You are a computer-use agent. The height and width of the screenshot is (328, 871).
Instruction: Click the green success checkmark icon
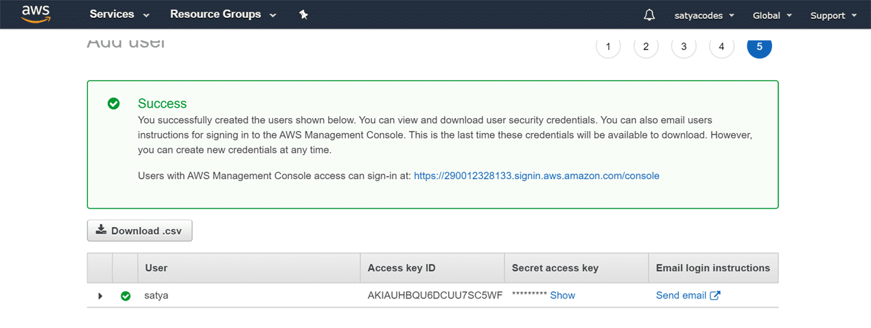click(114, 104)
